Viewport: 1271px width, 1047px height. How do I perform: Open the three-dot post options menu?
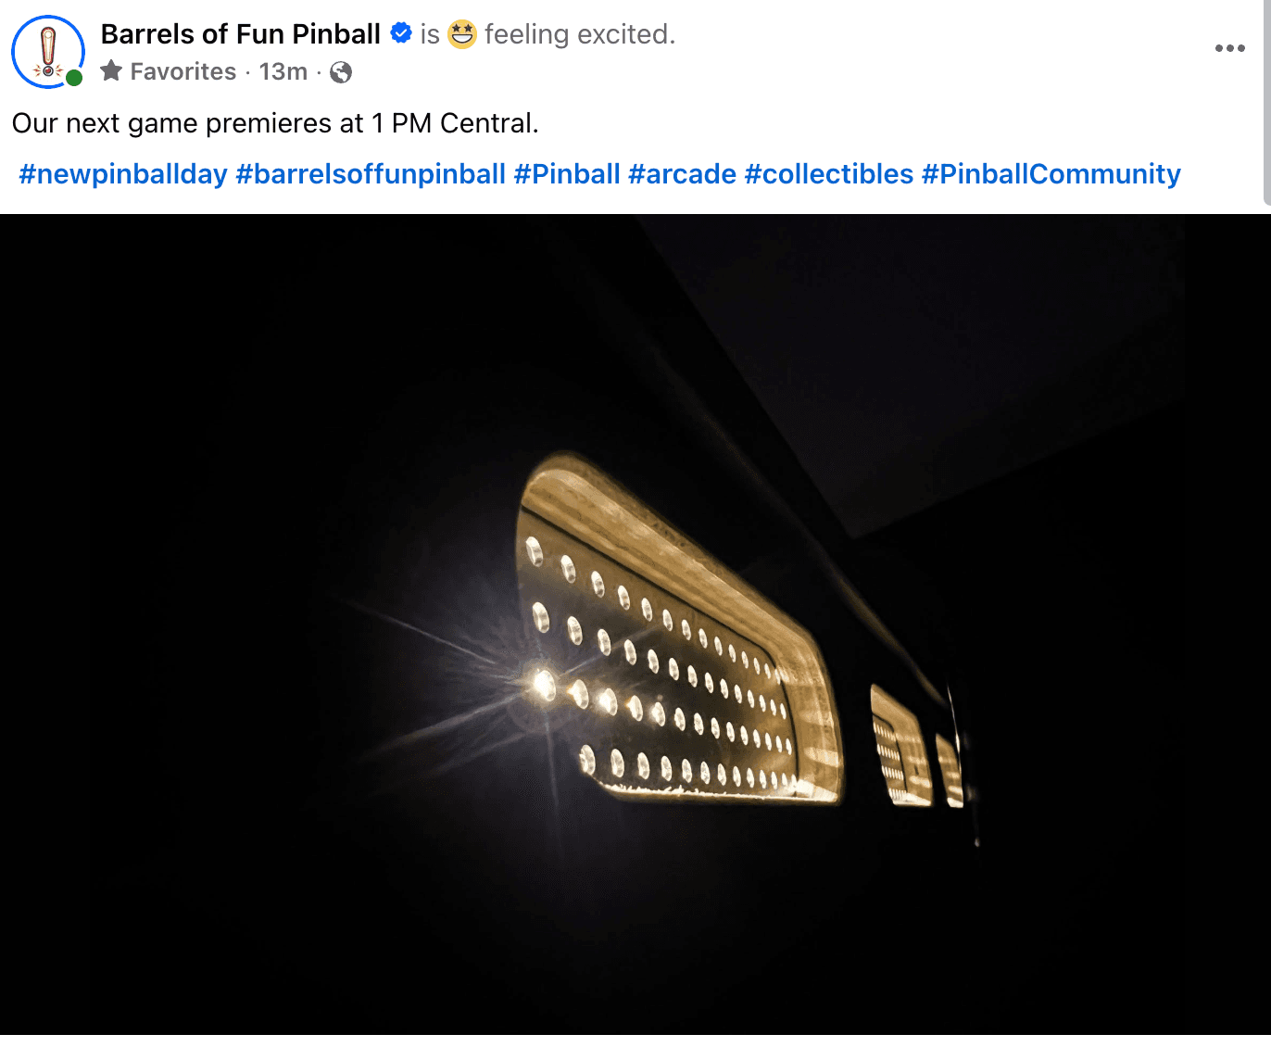1229,48
